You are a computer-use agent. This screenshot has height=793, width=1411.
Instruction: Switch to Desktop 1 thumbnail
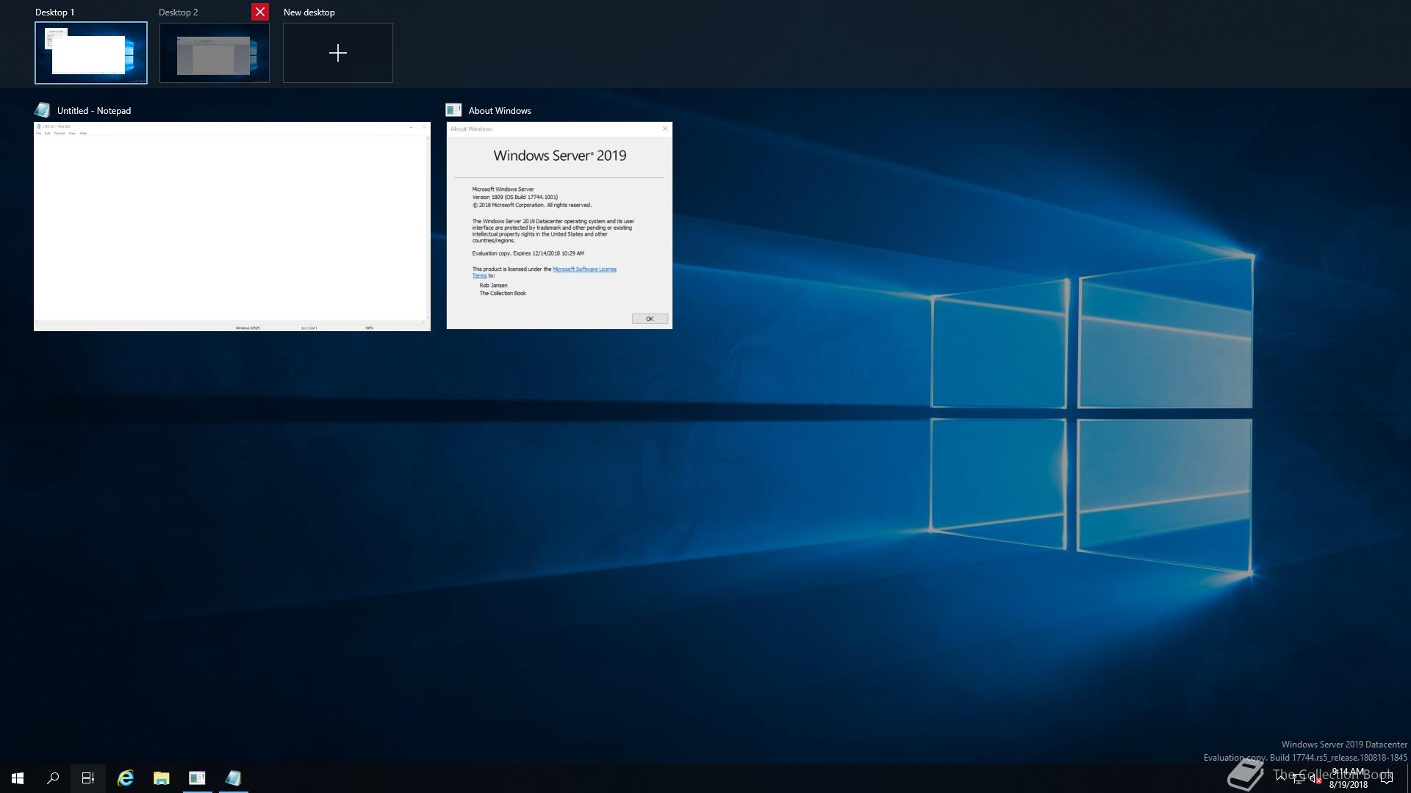coord(91,53)
